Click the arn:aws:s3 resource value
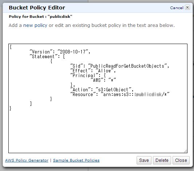The width and height of the screenshot is (194, 171). pyautogui.click(x=135, y=95)
